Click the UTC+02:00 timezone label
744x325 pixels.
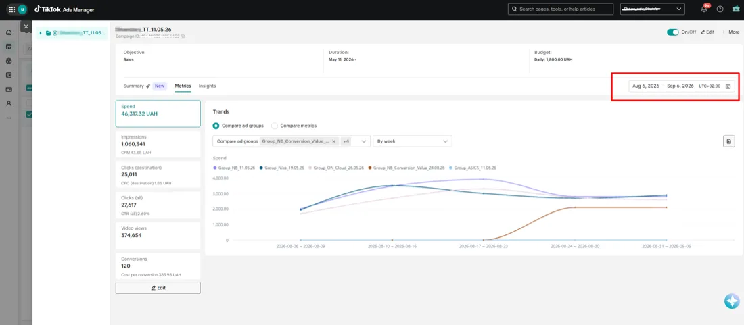710,86
